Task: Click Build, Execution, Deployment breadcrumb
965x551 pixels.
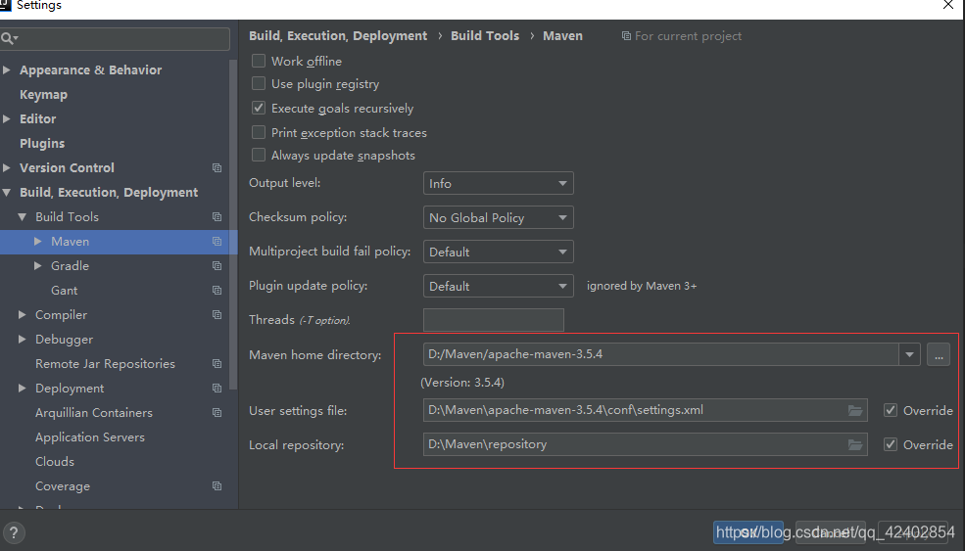Action: pos(338,35)
